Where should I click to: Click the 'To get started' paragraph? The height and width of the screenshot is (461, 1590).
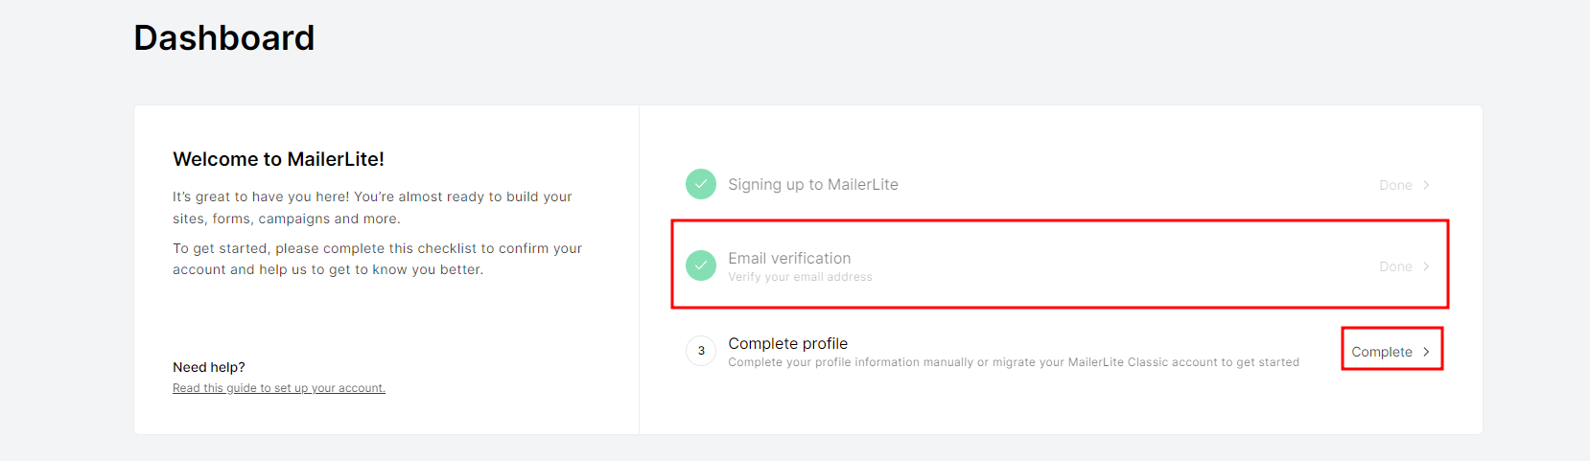[377, 259]
